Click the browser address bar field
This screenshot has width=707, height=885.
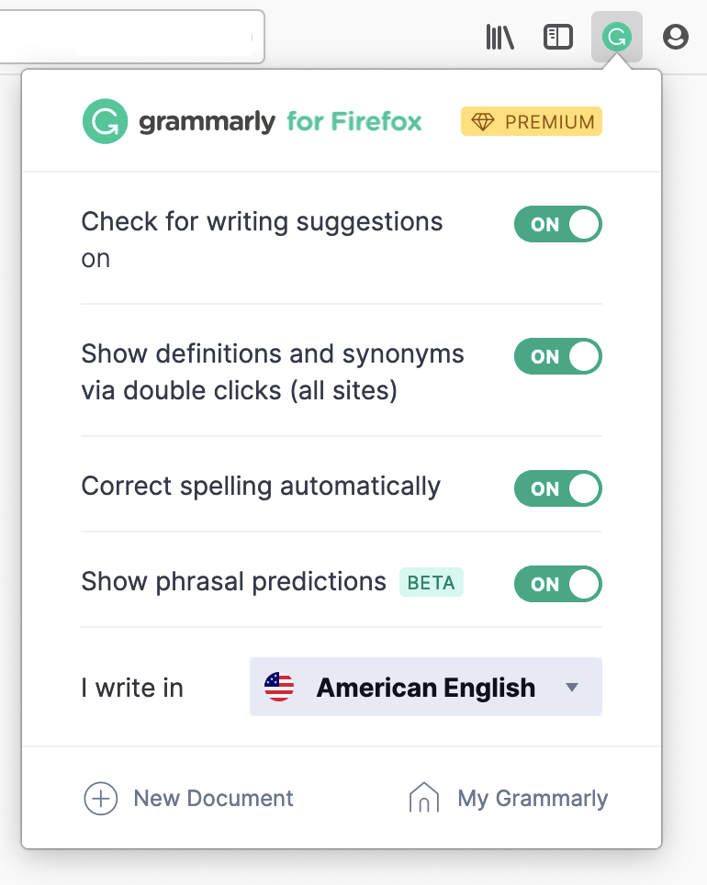[x=129, y=37]
